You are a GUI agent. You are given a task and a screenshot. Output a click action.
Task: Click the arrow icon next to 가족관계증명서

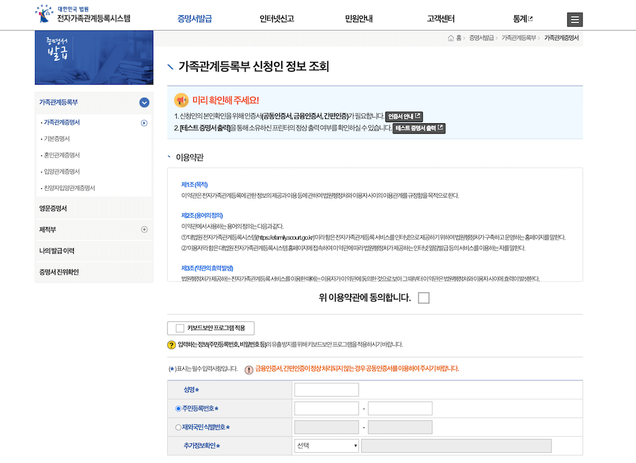click(x=143, y=124)
